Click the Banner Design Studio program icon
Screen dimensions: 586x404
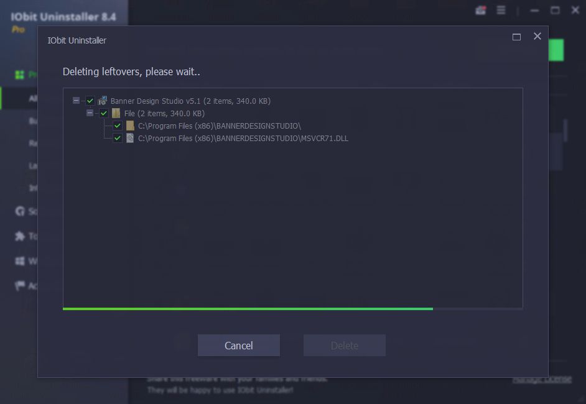pyautogui.click(x=103, y=101)
